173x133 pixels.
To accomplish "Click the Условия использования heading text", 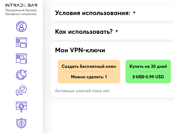I will pos(93,13).
